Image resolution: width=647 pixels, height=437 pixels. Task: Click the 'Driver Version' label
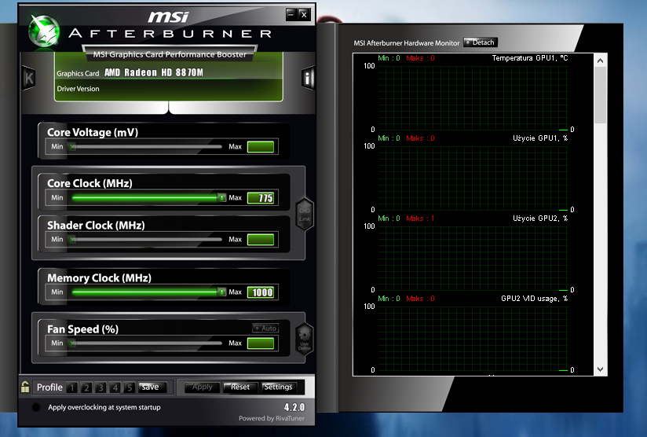click(78, 89)
